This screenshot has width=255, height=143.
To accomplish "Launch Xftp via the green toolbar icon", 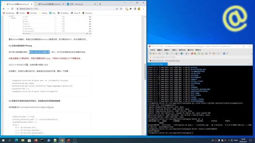I will 195,54.
